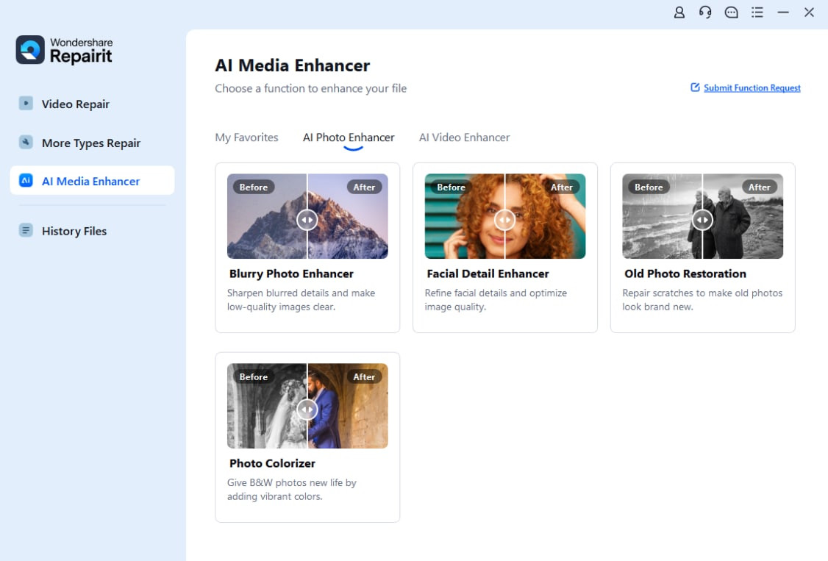Click the Old Photo Restoration comparison slider handle
Image resolution: width=828 pixels, height=561 pixels.
pyautogui.click(x=702, y=220)
